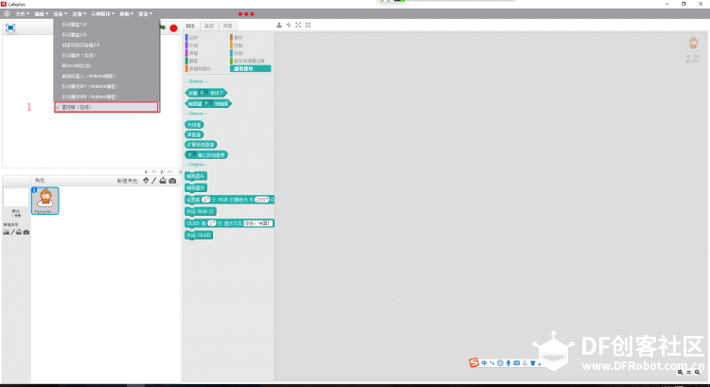Click the zoom in magnifier icon
Screen dimensions: 710x387
coord(698,372)
